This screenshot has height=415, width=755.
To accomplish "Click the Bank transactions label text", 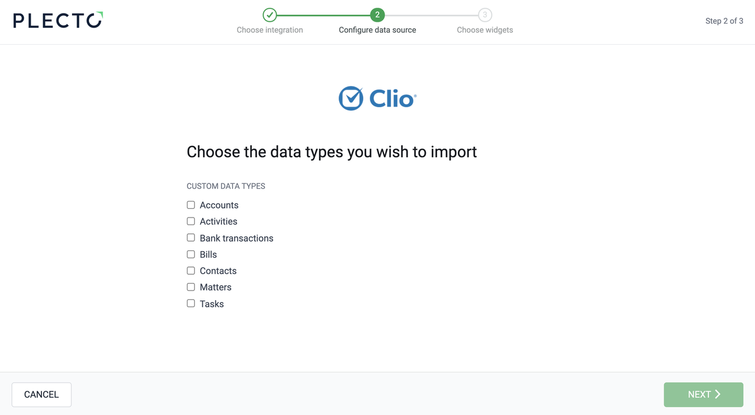I will coord(237,238).
